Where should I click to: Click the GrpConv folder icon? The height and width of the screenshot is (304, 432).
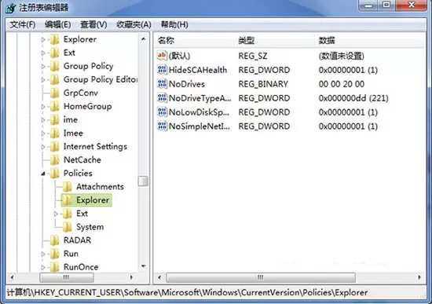pos(55,93)
